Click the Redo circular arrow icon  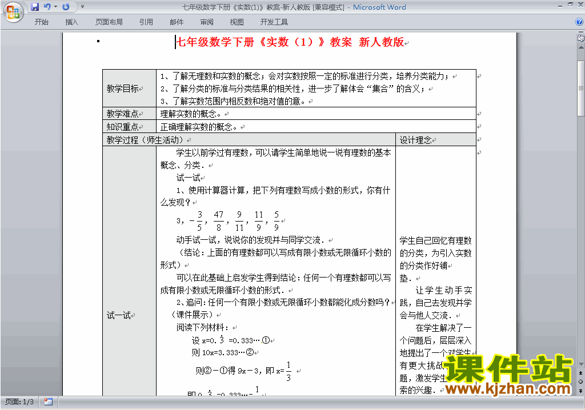coord(66,7)
